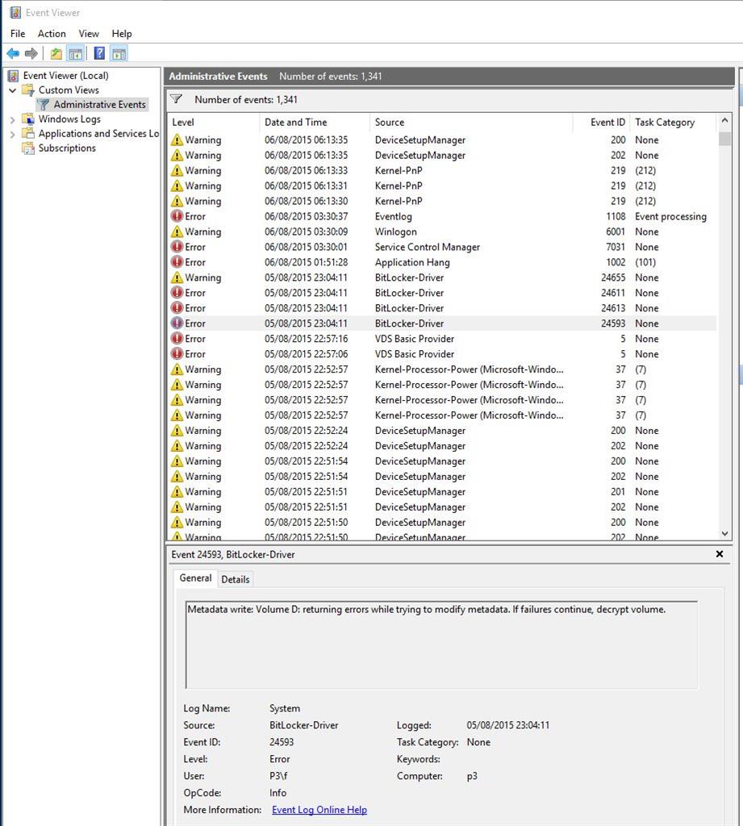Open the Action menu
The image size is (743, 826).
pos(51,34)
